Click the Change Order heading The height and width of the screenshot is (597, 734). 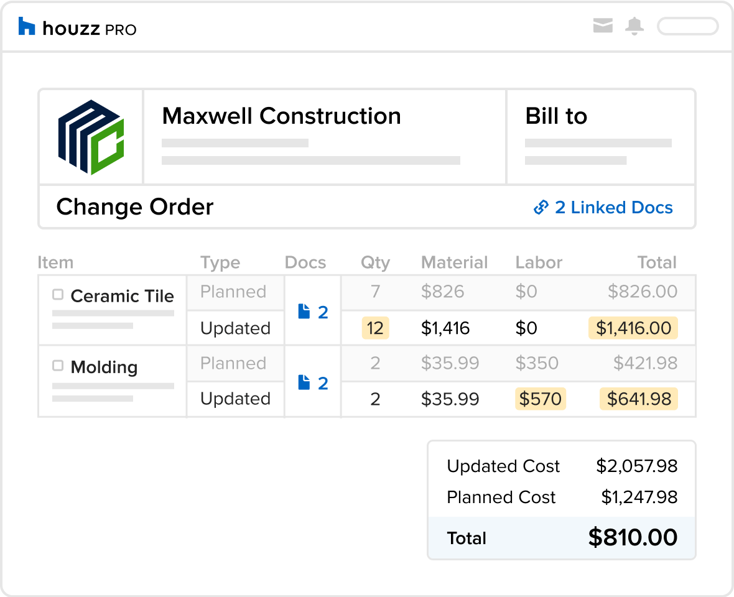click(x=135, y=207)
